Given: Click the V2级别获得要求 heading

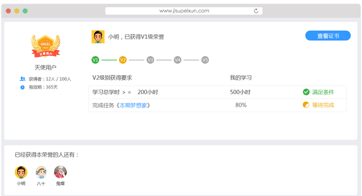Looking at the screenshot, I should [x=112, y=78].
